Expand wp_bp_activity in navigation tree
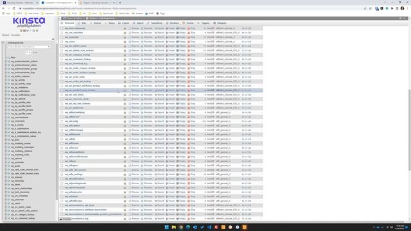Image resolution: width=411 pixels, height=231 pixels. coord(6,80)
